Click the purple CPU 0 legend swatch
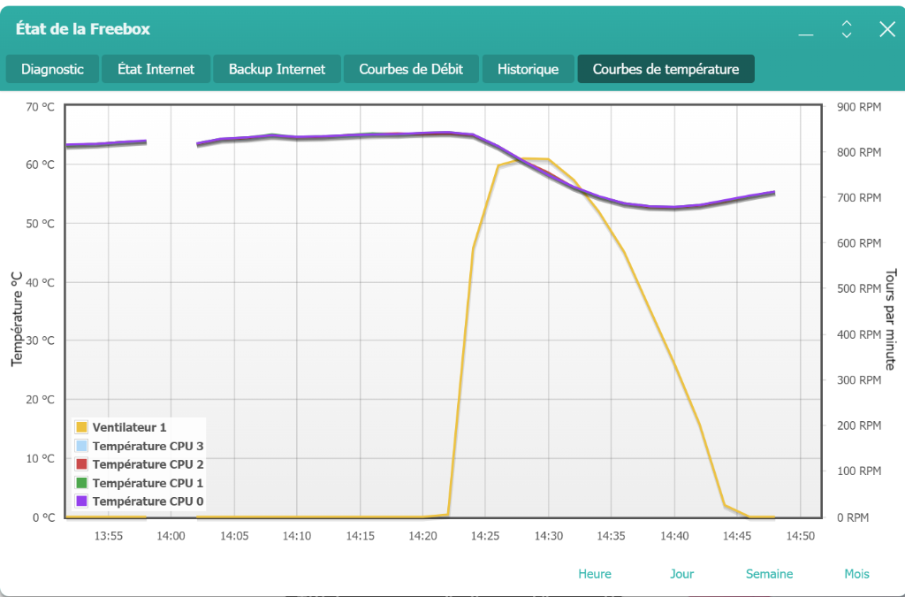905x597 pixels. tap(81, 501)
